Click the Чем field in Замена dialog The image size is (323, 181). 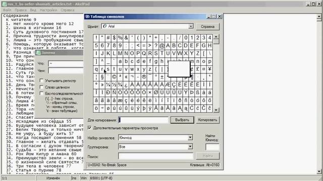(x=66, y=71)
